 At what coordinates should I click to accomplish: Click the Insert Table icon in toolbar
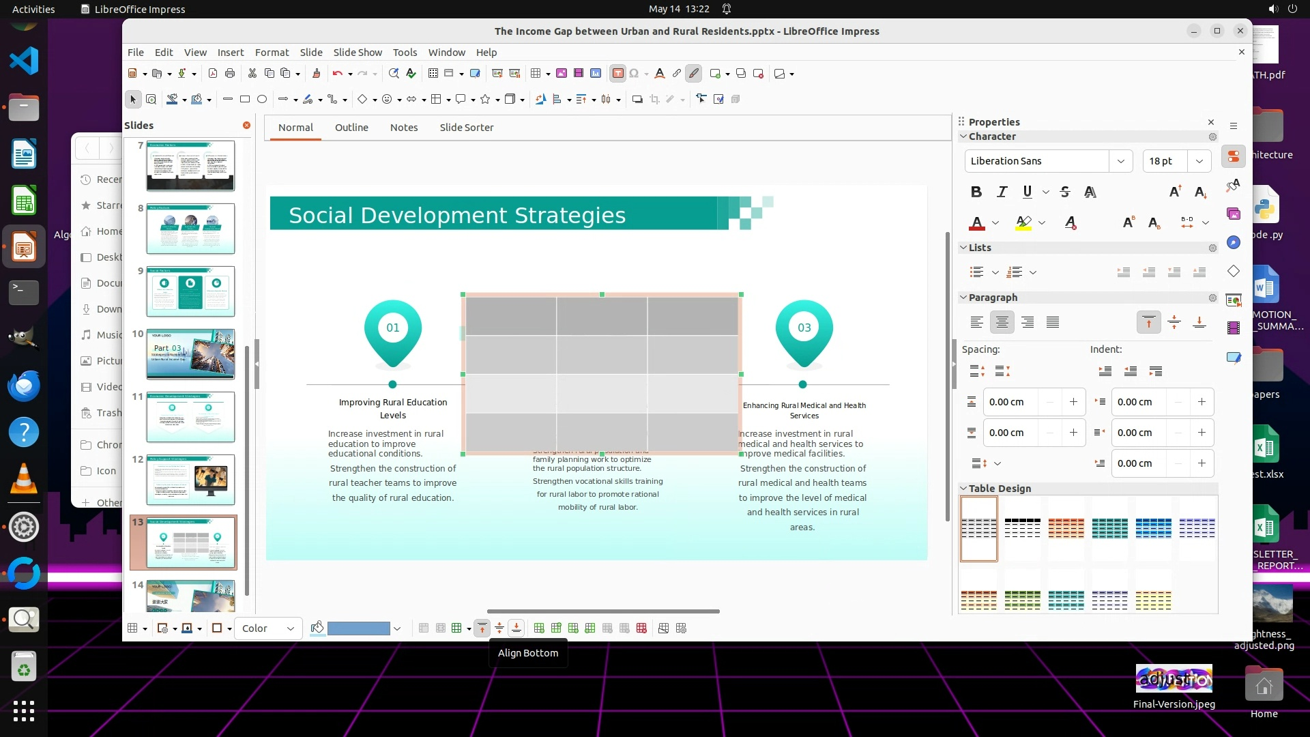tap(536, 74)
